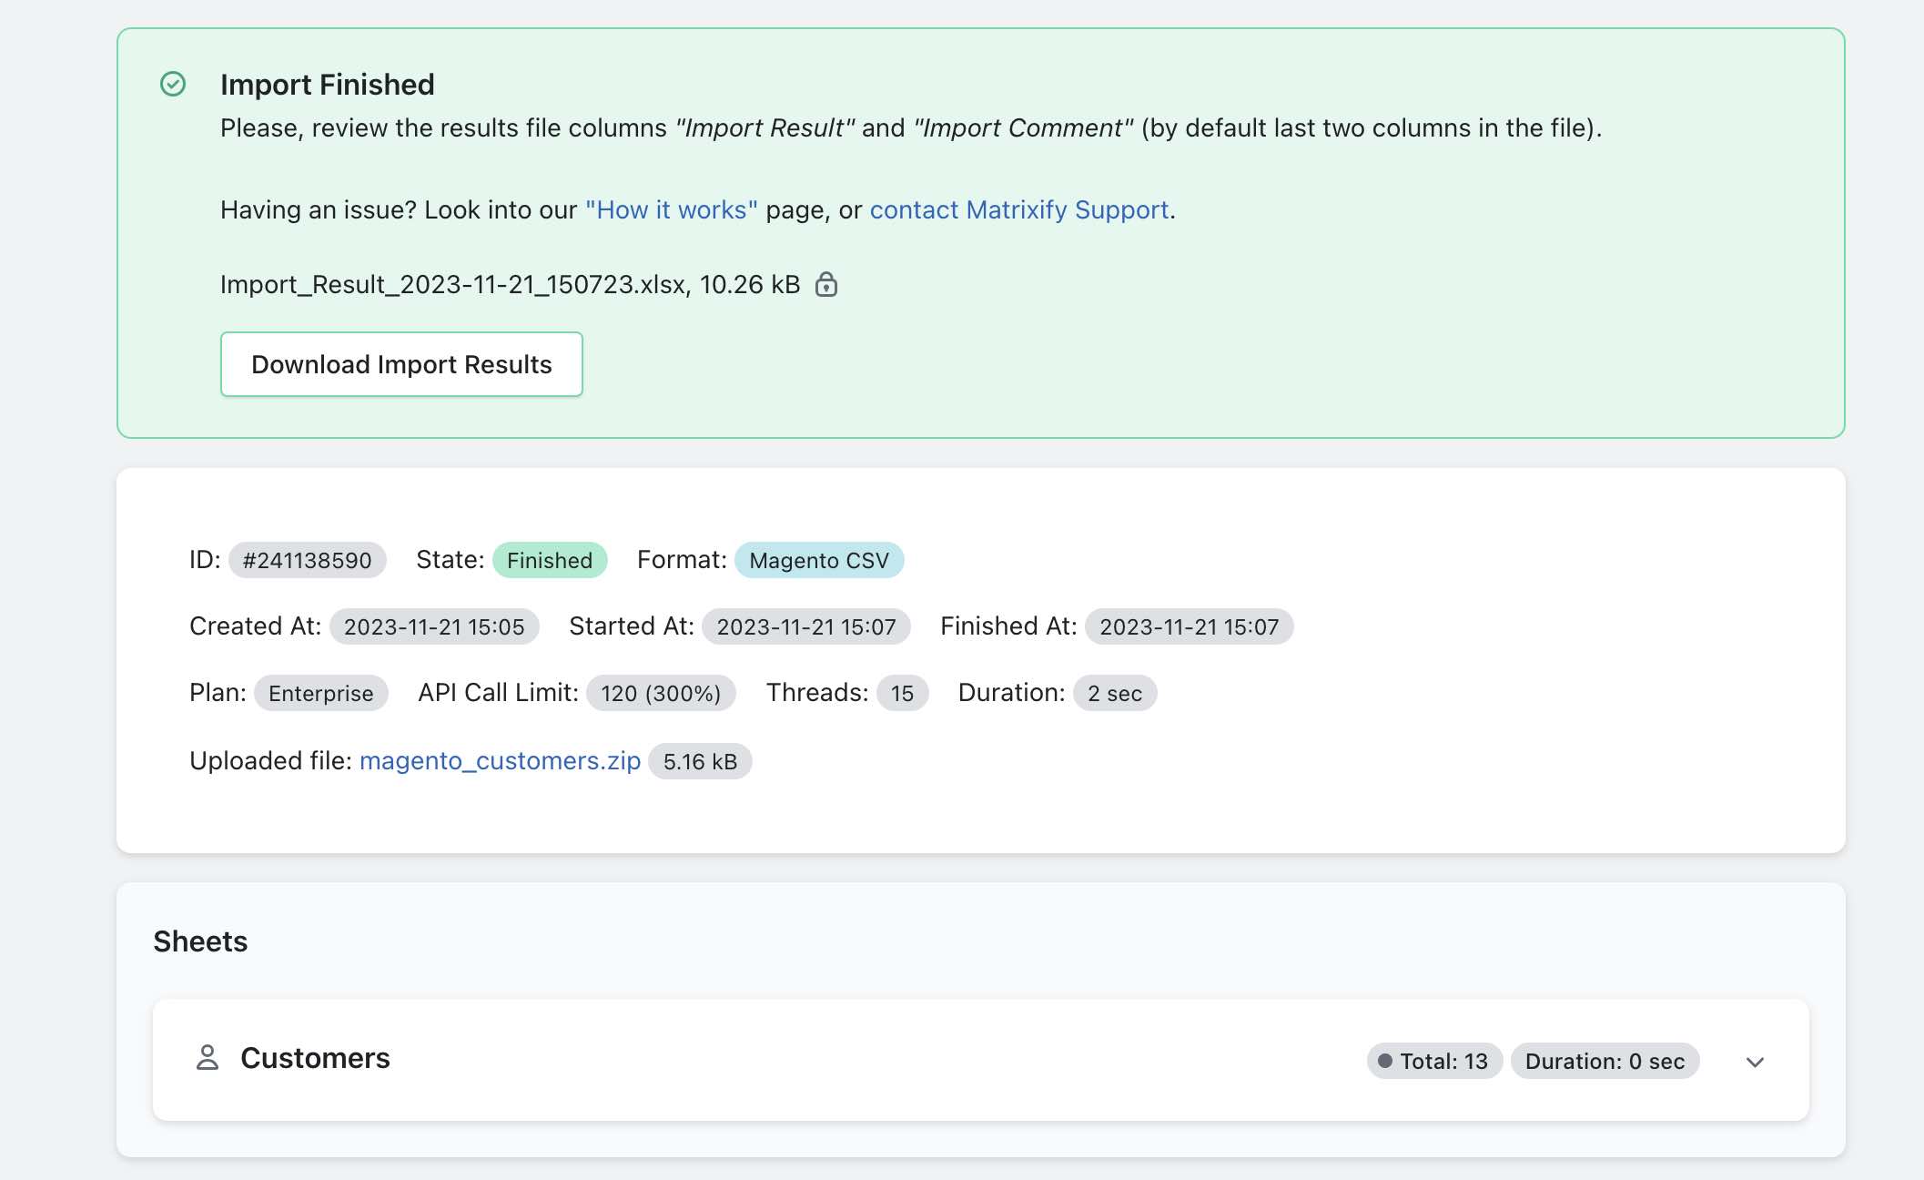
Task: Click the Duration 2 sec badge
Action: (x=1114, y=694)
